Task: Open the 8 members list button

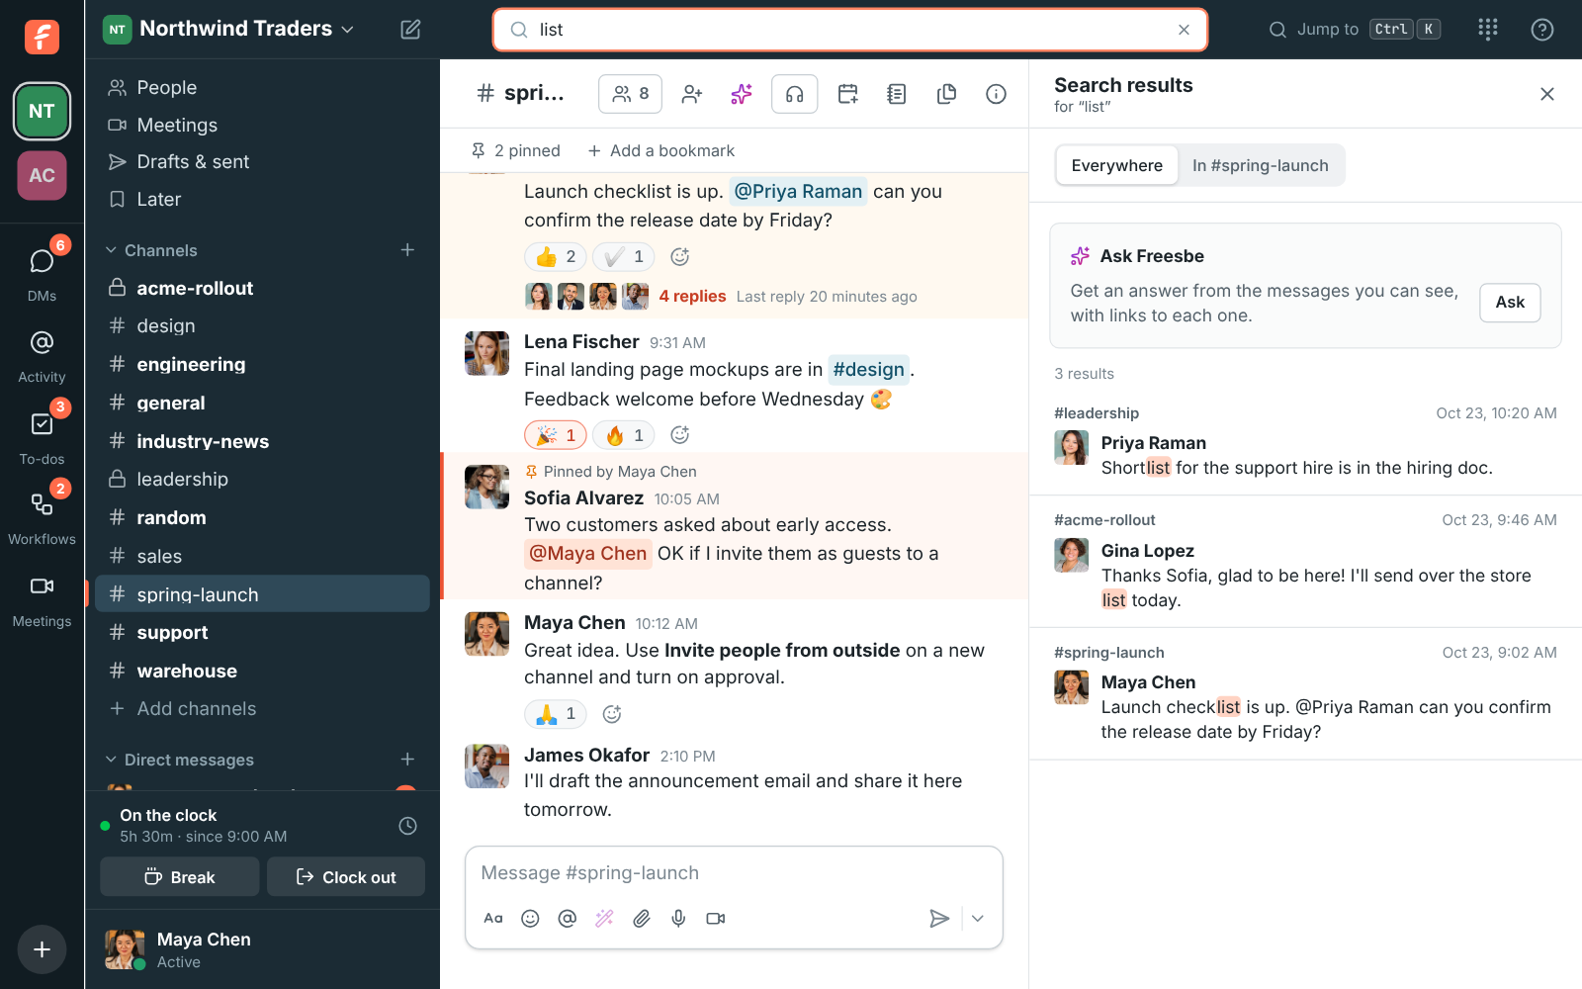Action: [x=631, y=94]
